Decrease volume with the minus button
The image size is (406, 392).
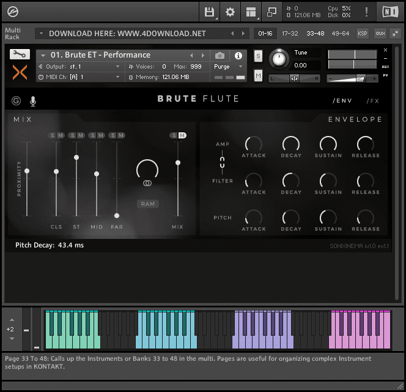(330, 78)
